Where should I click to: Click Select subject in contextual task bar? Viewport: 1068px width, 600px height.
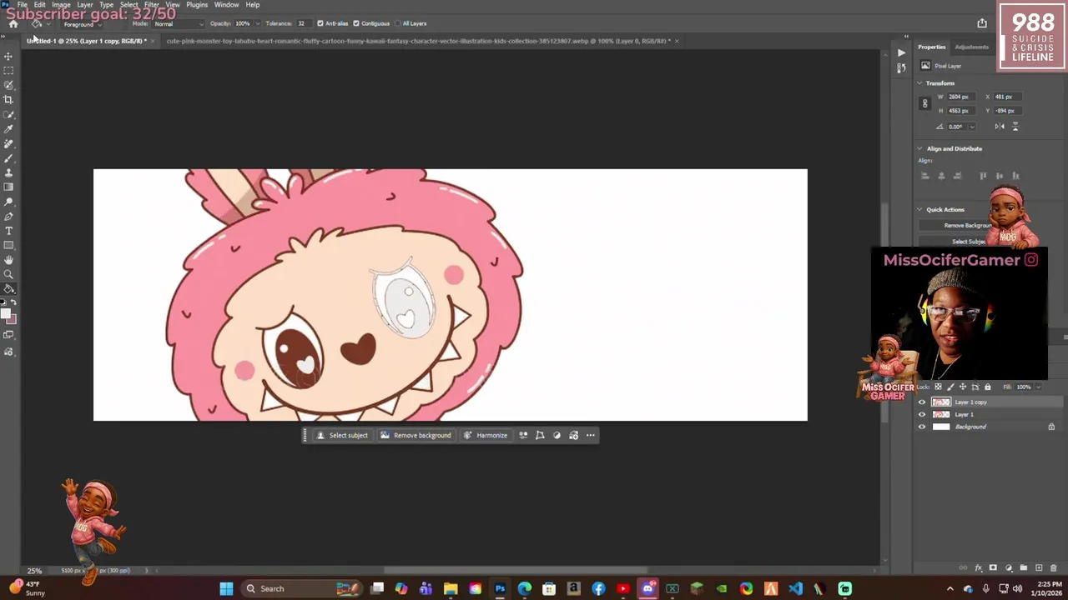[342, 435]
